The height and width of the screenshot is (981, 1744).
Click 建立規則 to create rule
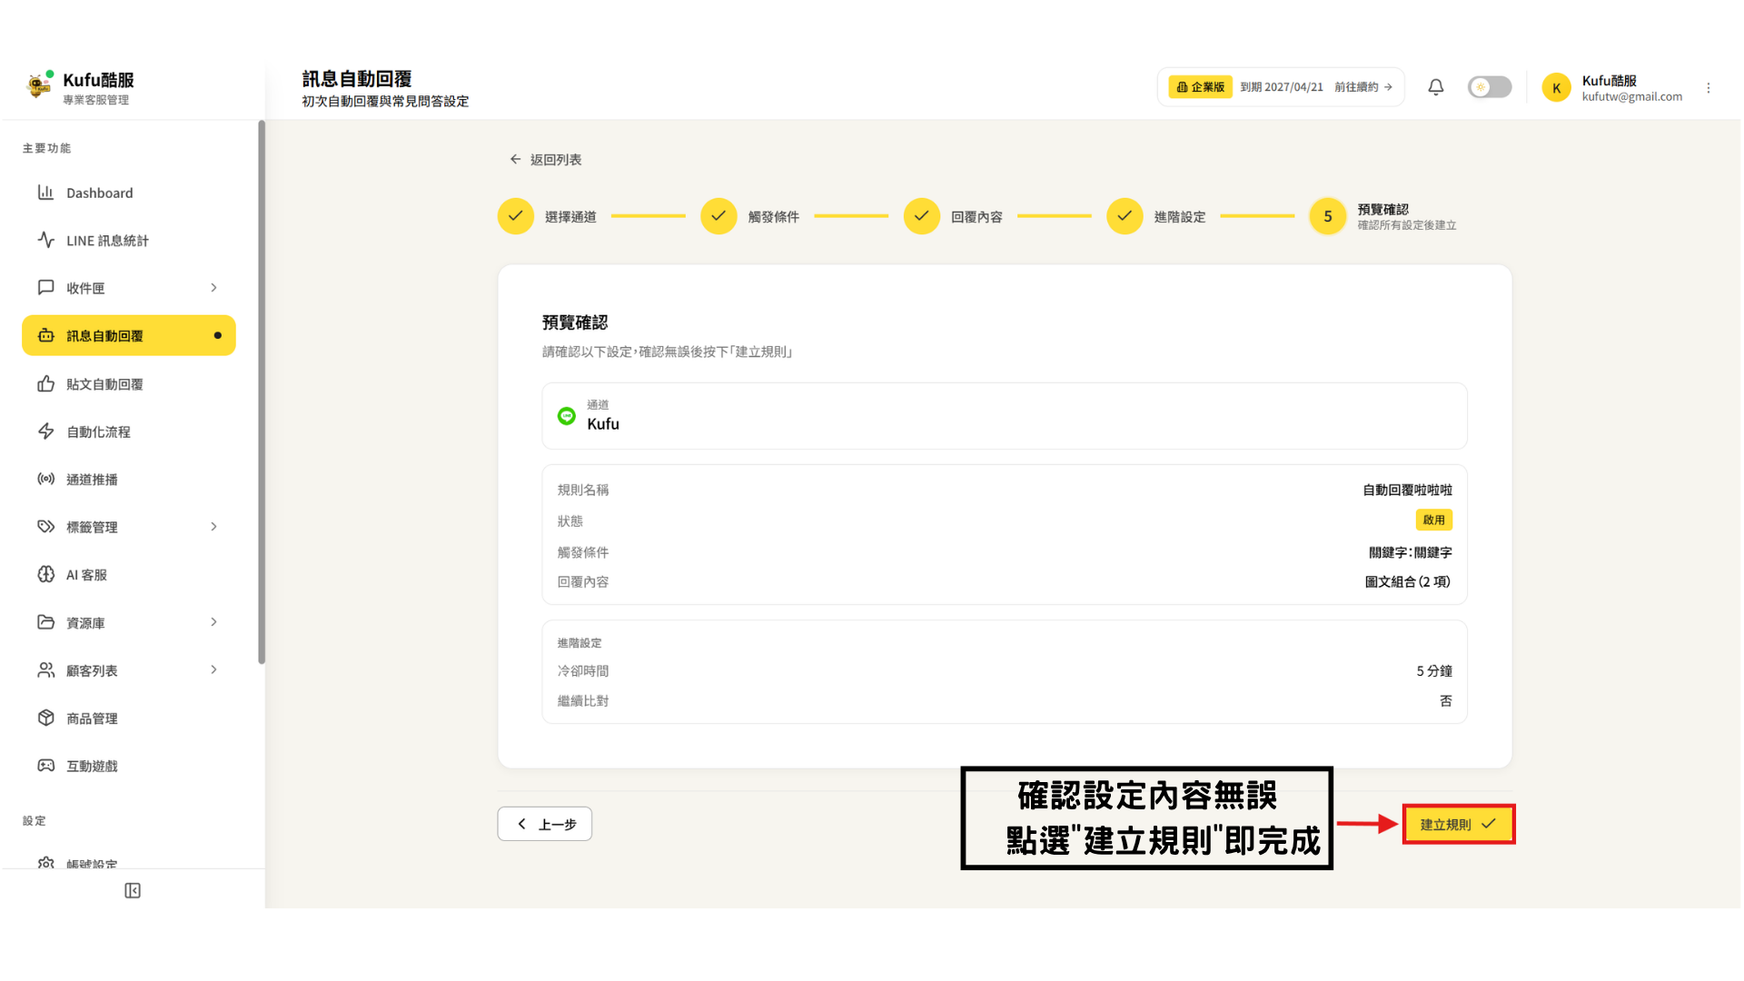pos(1458,824)
